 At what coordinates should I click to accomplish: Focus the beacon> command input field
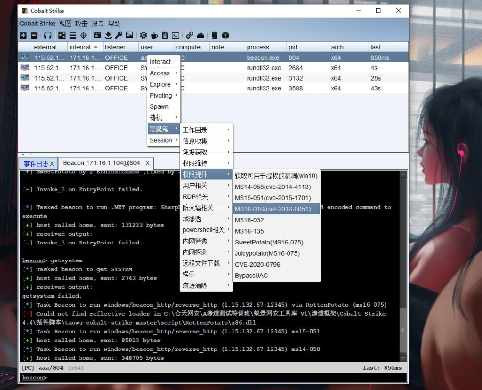[214, 377]
